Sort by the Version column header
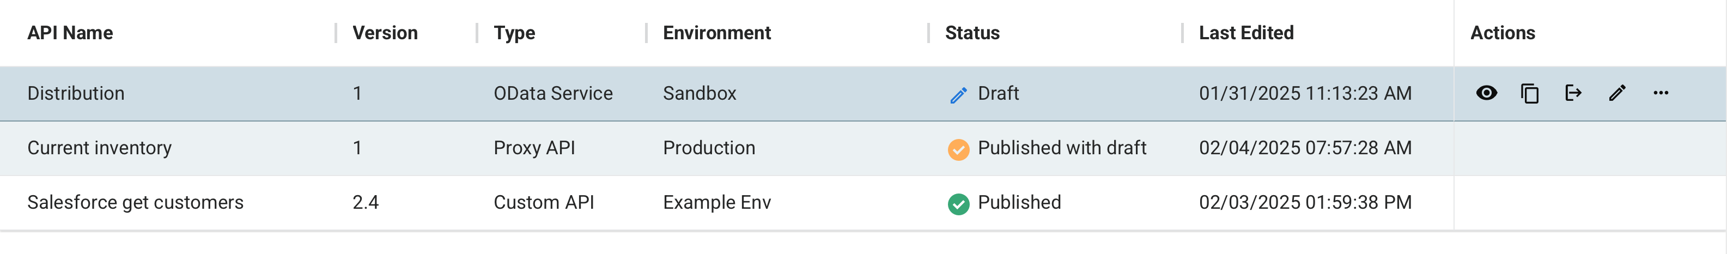The width and height of the screenshot is (1727, 254). [x=385, y=33]
